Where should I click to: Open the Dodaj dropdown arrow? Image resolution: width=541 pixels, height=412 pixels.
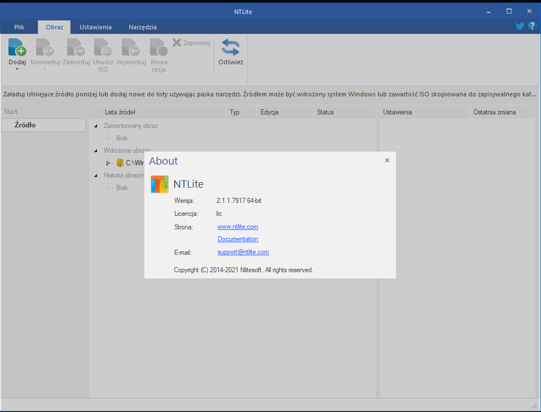(x=17, y=69)
